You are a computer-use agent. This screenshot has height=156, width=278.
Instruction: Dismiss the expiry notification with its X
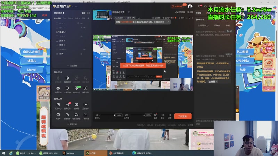pyautogui.click(x=169, y=22)
